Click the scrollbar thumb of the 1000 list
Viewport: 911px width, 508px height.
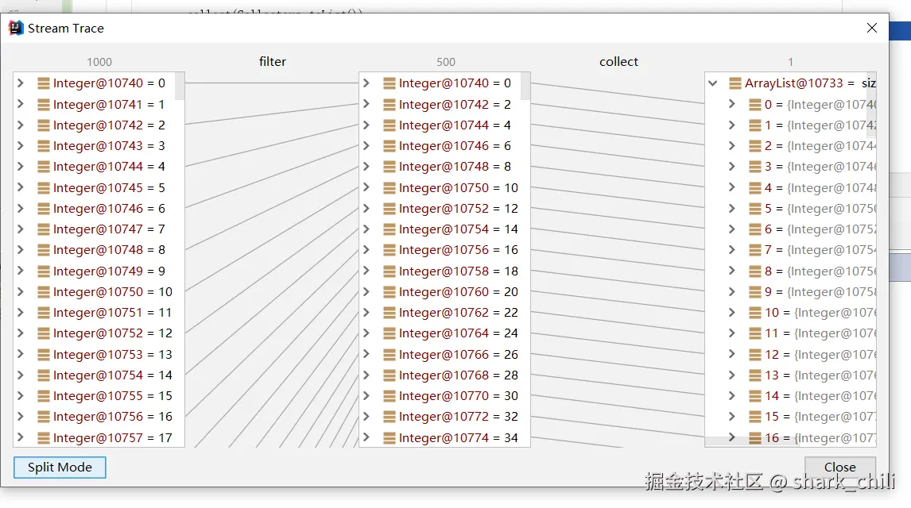coord(180,86)
